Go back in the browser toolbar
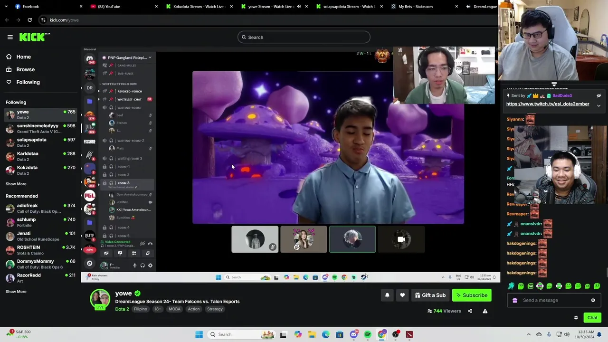Image resolution: width=608 pixels, height=342 pixels. pyautogui.click(x=7, y=20)
